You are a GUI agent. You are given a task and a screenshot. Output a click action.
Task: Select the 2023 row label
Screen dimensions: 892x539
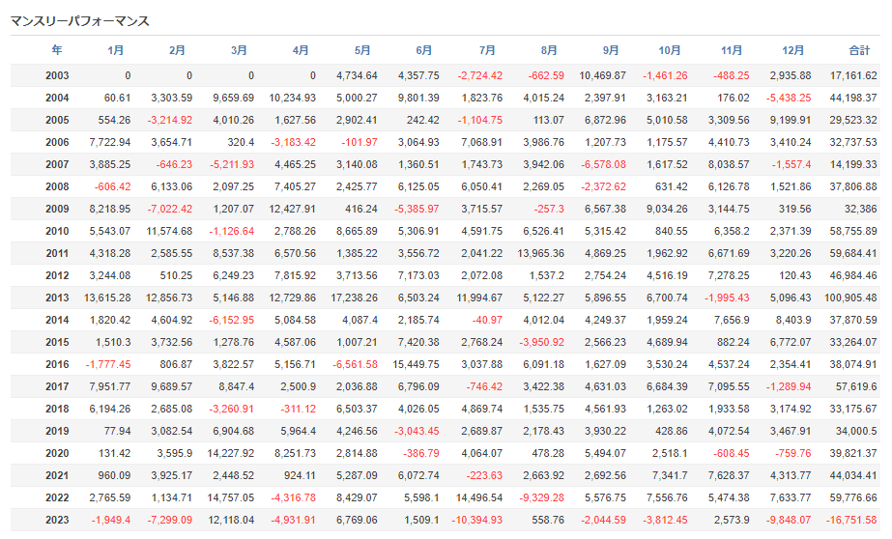[57, 521]
